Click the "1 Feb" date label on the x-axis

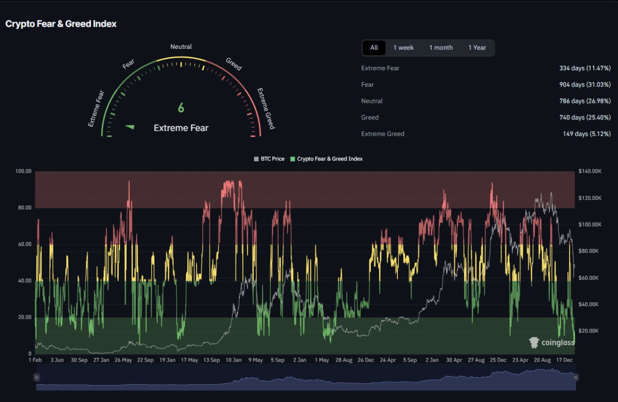click(x=35, y=360)
